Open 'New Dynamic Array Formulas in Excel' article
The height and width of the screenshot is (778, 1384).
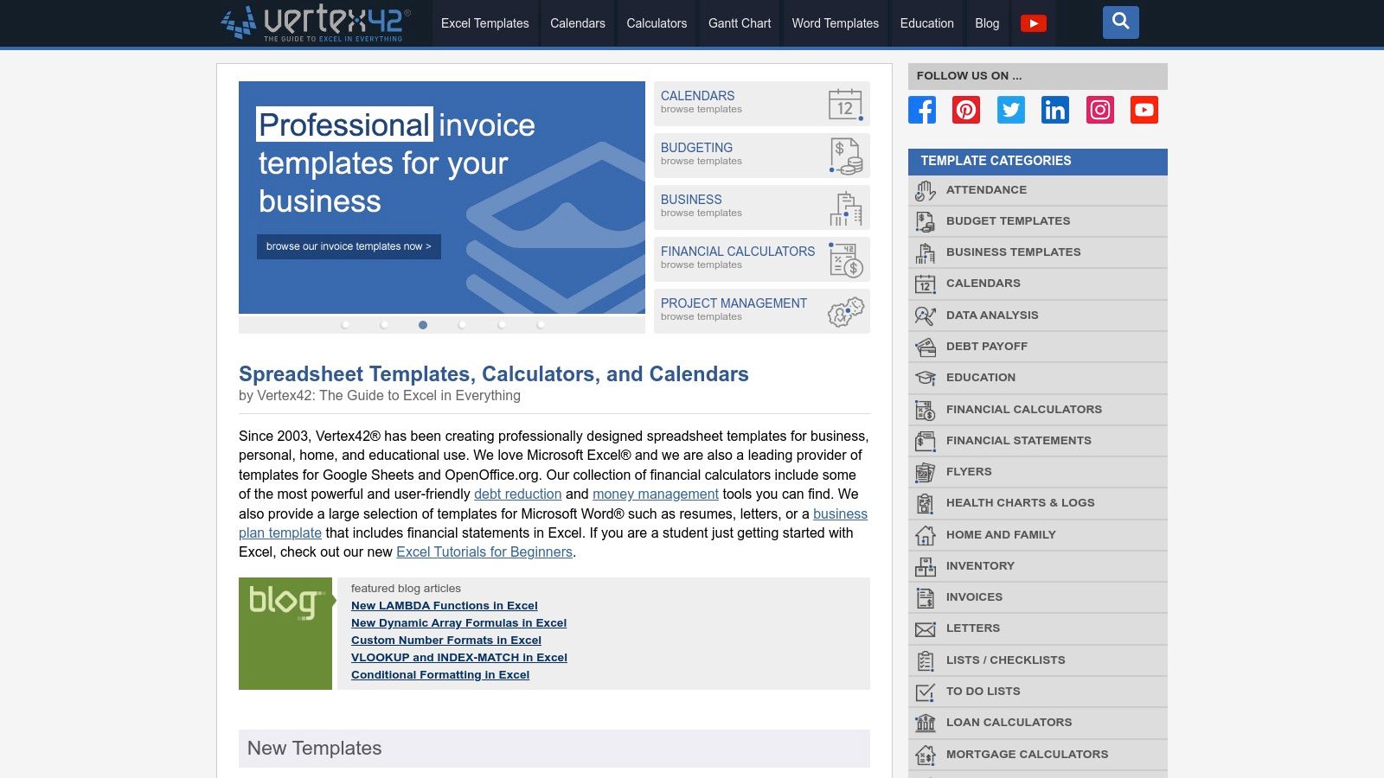[x=458, y=623]
